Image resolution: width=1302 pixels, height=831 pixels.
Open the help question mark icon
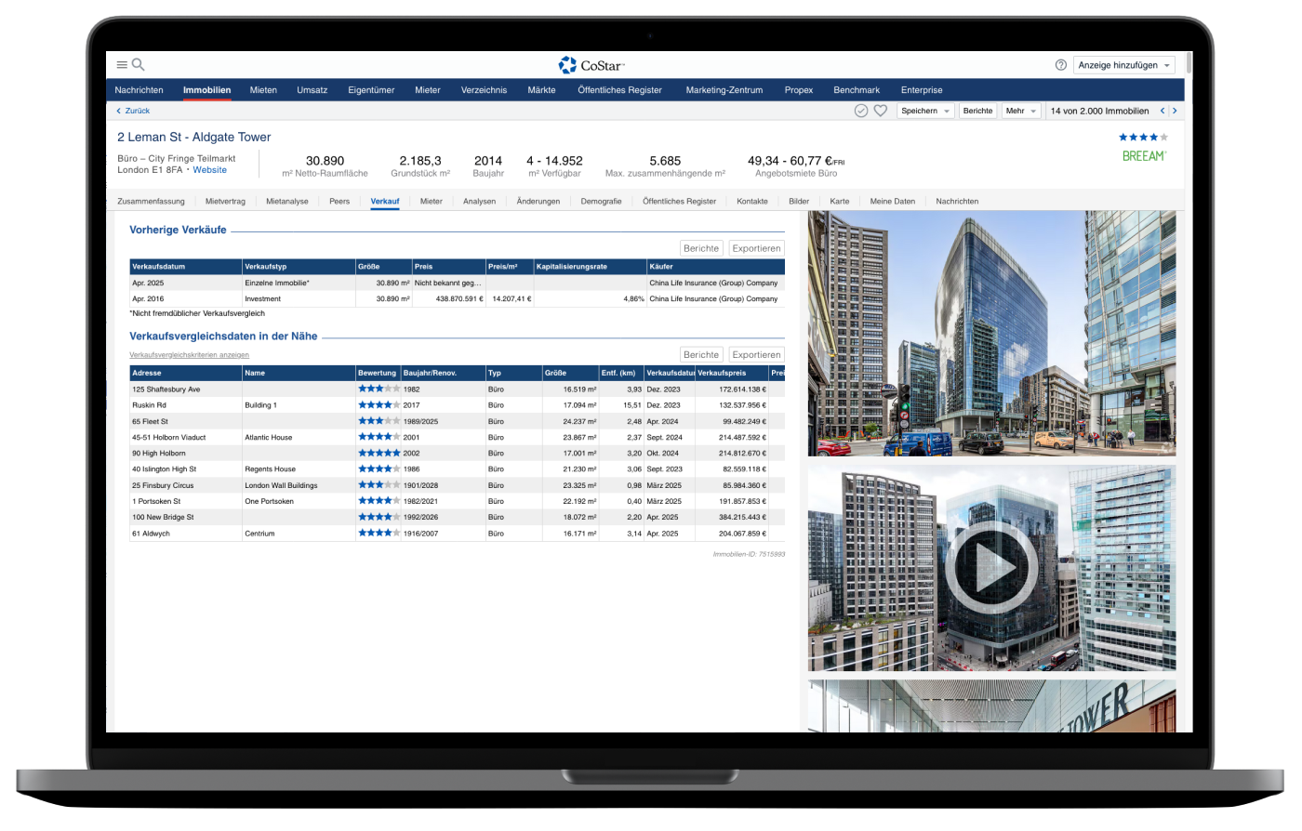[x=1061, y=65]
